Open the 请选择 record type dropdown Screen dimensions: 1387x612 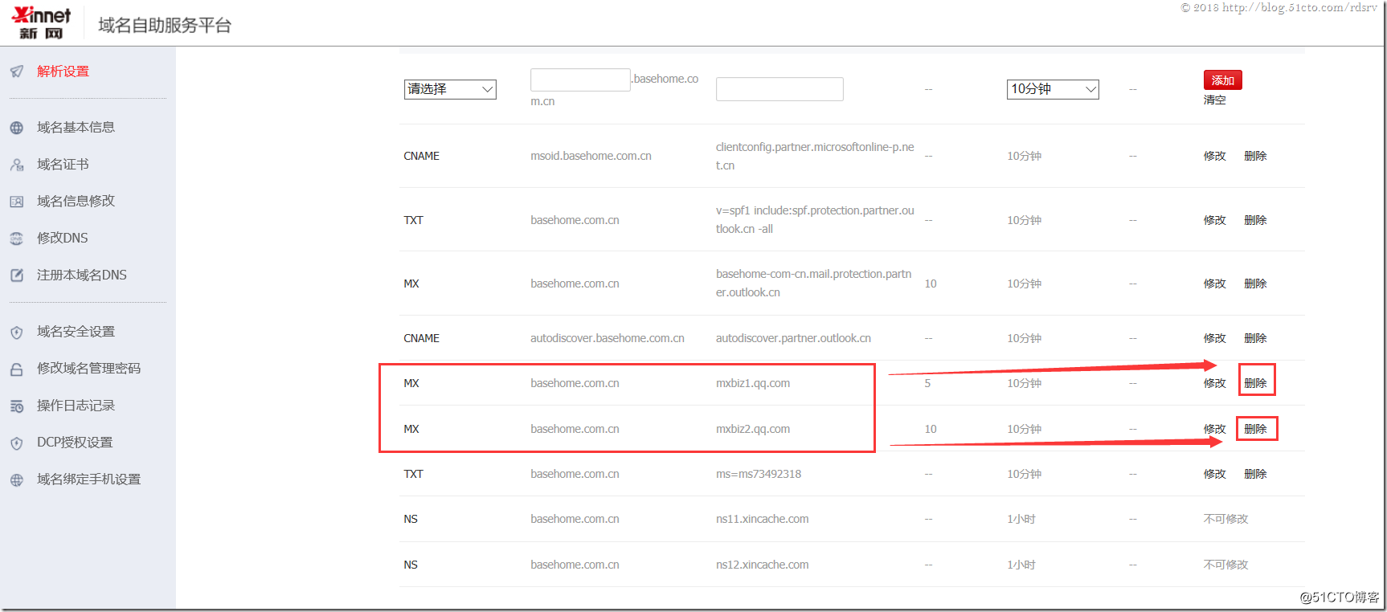pyautogui.click(x=450, y=89)
